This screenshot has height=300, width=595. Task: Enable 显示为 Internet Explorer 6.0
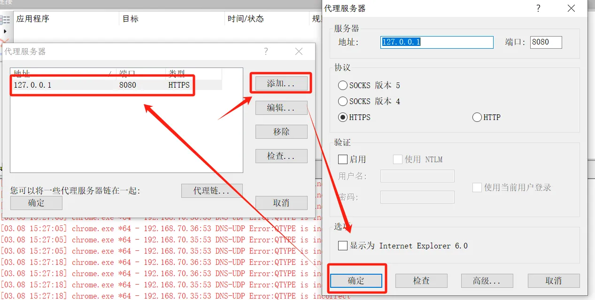[342, 246]
